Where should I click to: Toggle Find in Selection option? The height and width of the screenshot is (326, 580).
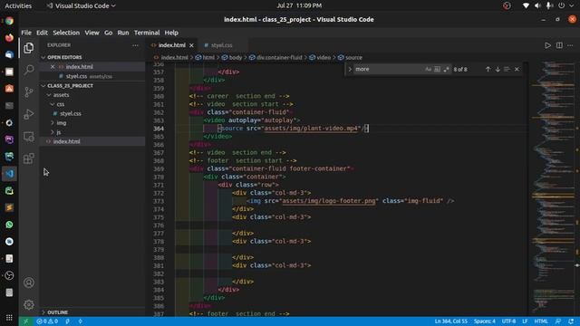[x=507, y=69]
